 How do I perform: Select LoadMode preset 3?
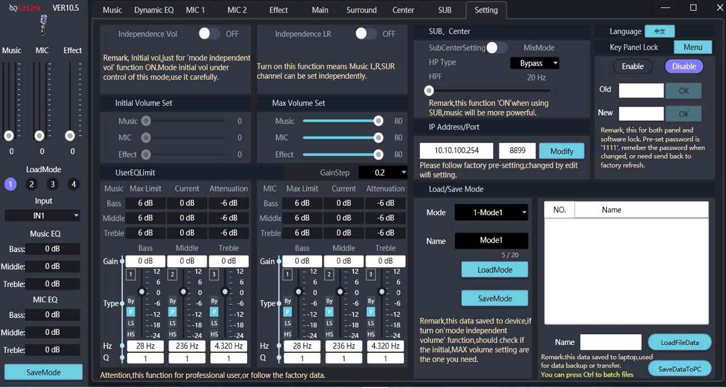tap(52, 184)
